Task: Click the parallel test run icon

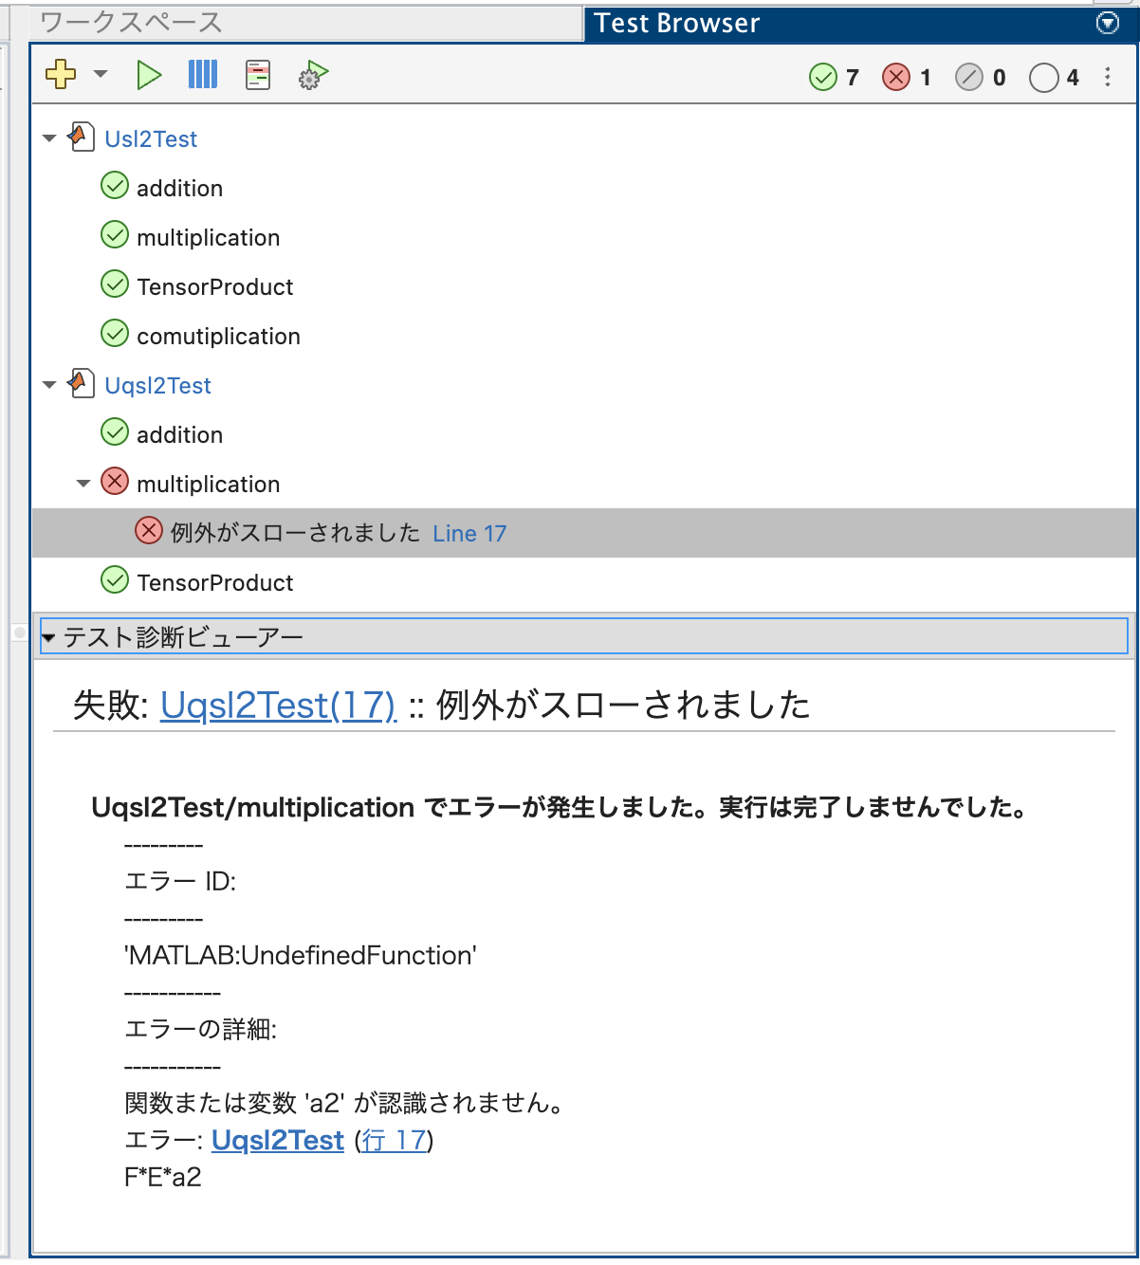Action: (x=202, y=74)
